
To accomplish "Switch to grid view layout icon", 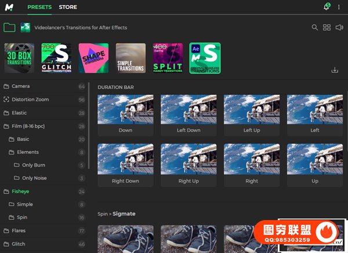I will coord(327,27).
